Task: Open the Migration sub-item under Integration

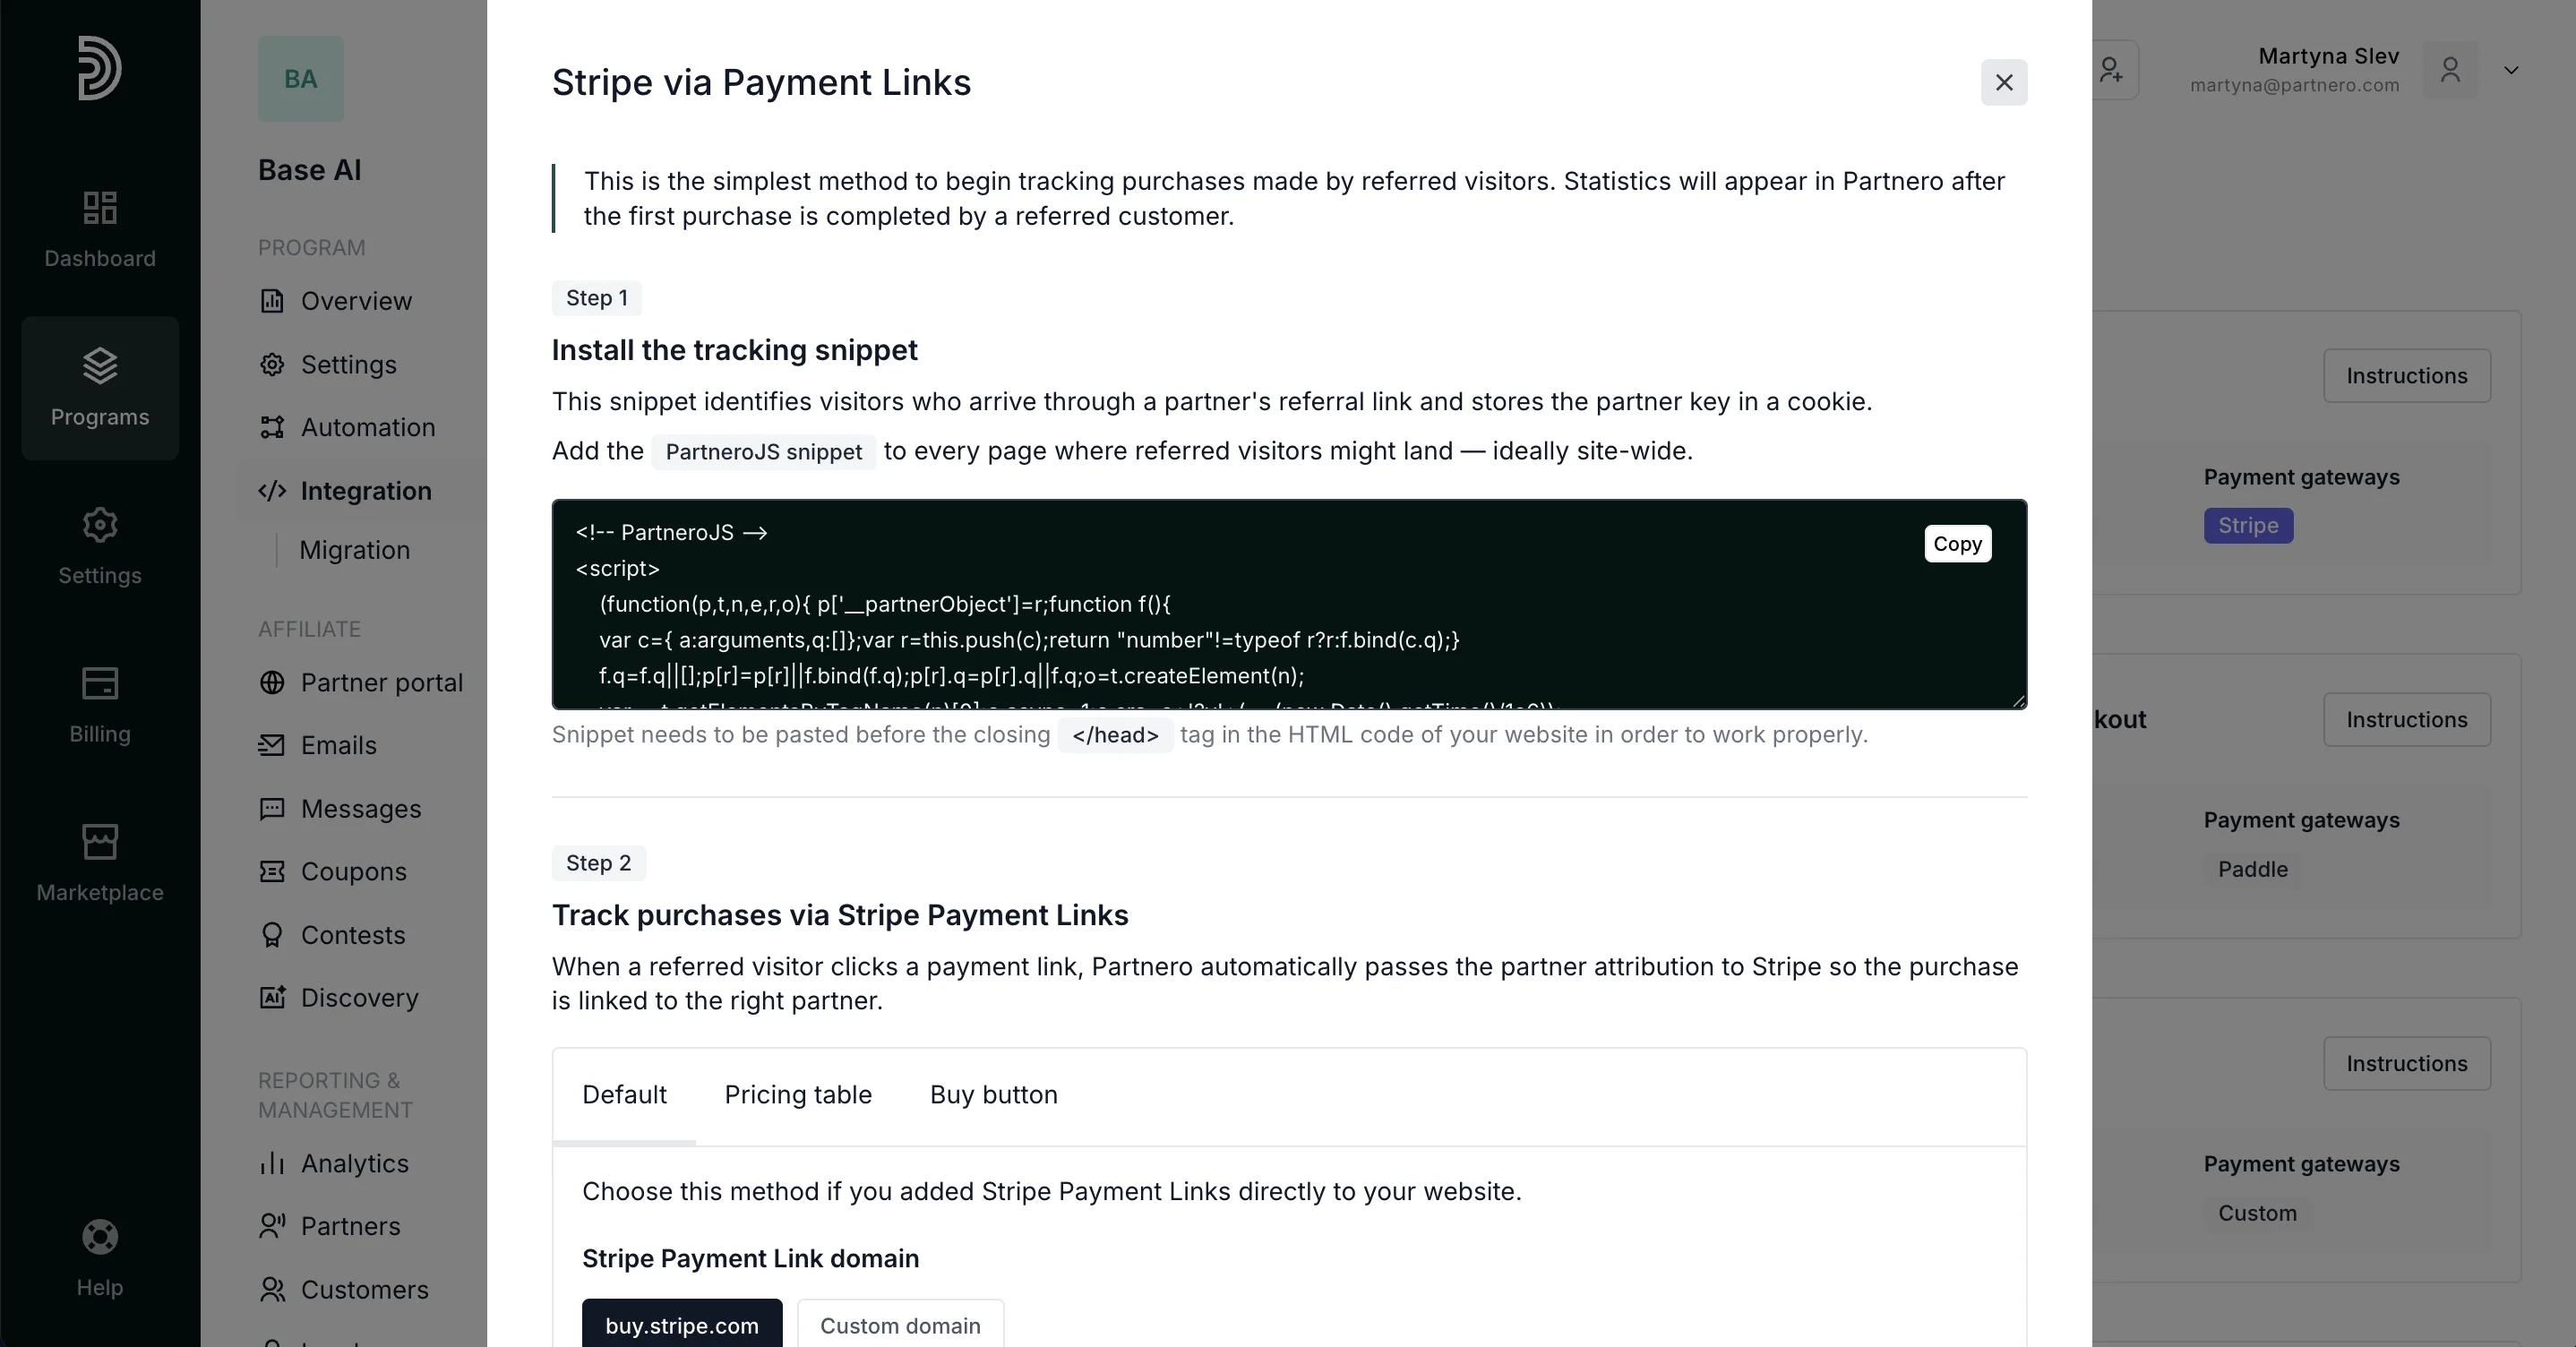Action: point(354,550)
